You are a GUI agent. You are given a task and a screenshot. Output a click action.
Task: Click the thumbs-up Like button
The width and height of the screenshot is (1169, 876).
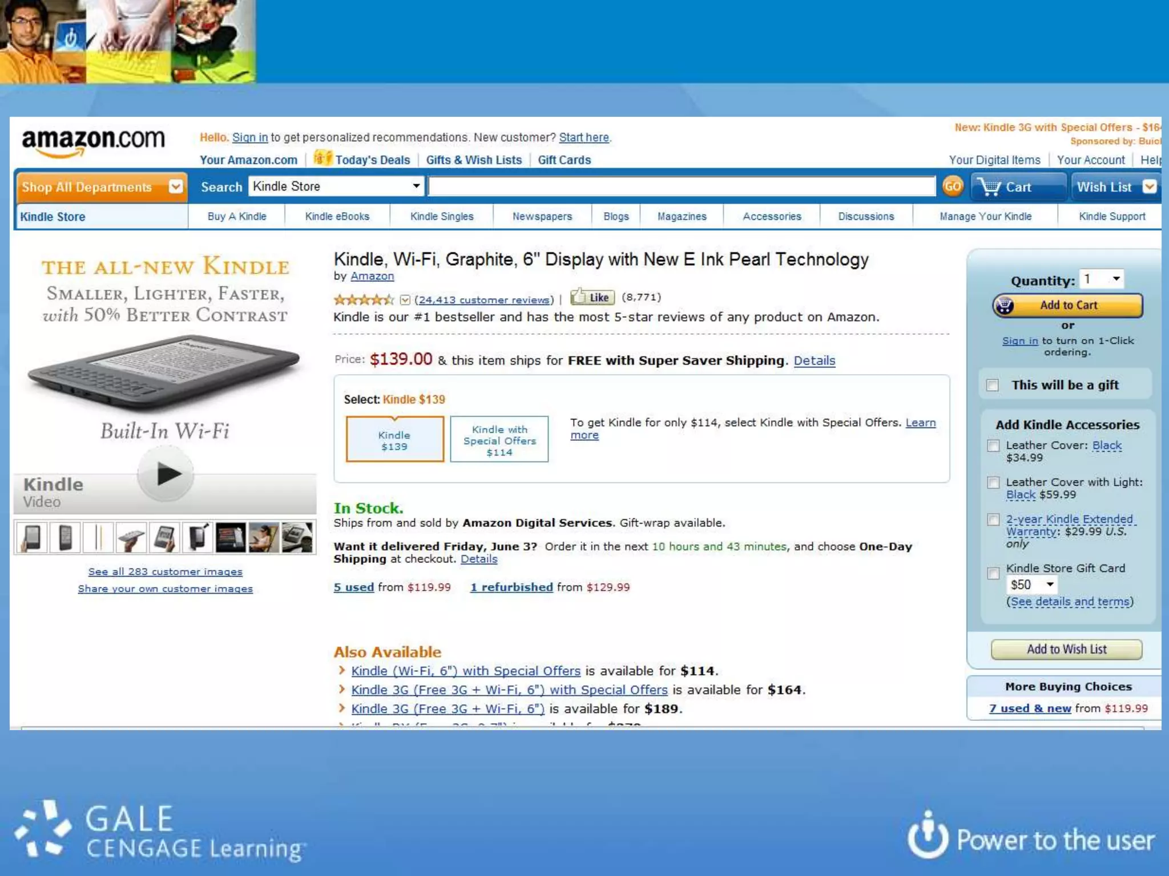click(x=592, y=297)
